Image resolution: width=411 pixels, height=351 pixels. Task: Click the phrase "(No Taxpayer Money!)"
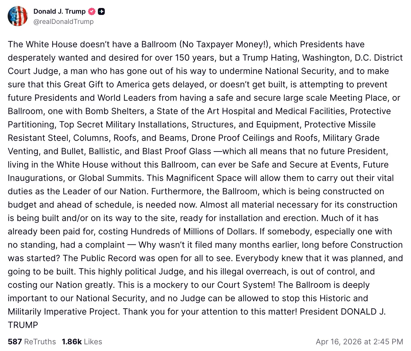click(x=225, y=44)
